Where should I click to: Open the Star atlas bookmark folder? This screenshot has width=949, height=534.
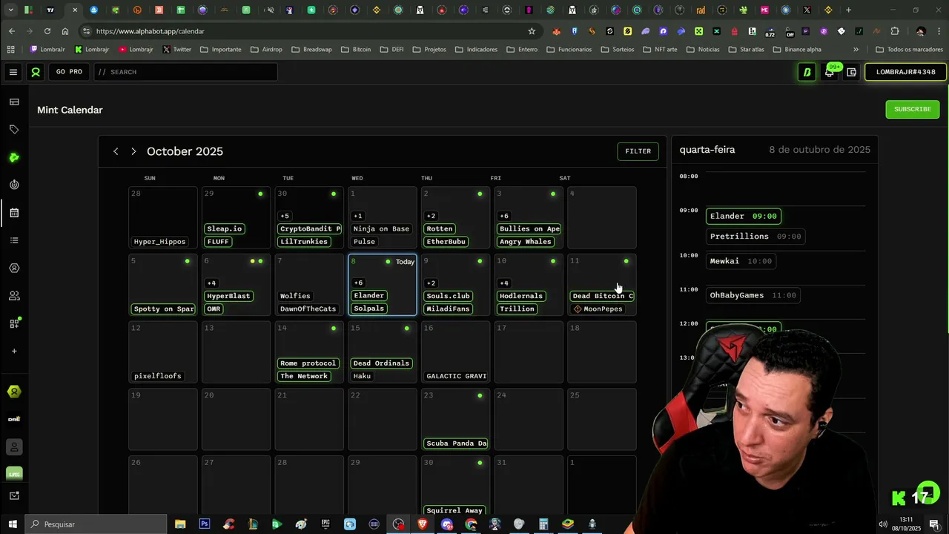(x=746, y=50)
